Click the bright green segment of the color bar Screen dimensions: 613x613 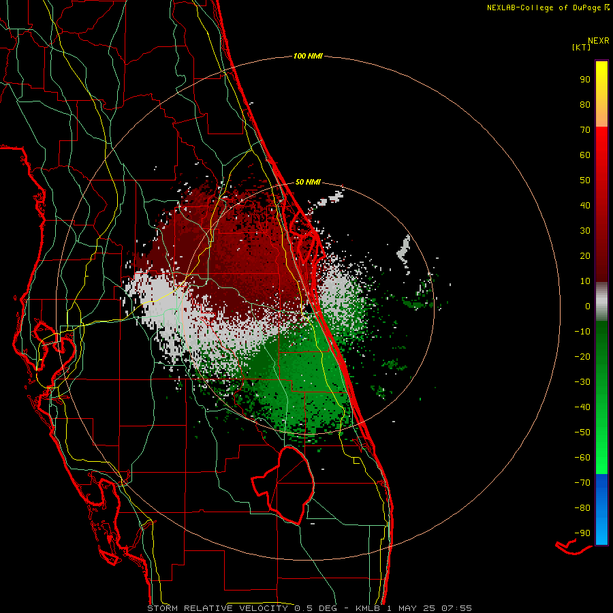point(601,398)
